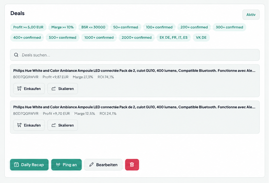The height and width of the screenshot is (183, 269).
Task: Open Bearbeiten to edit
Action: [x=103, y=165]
